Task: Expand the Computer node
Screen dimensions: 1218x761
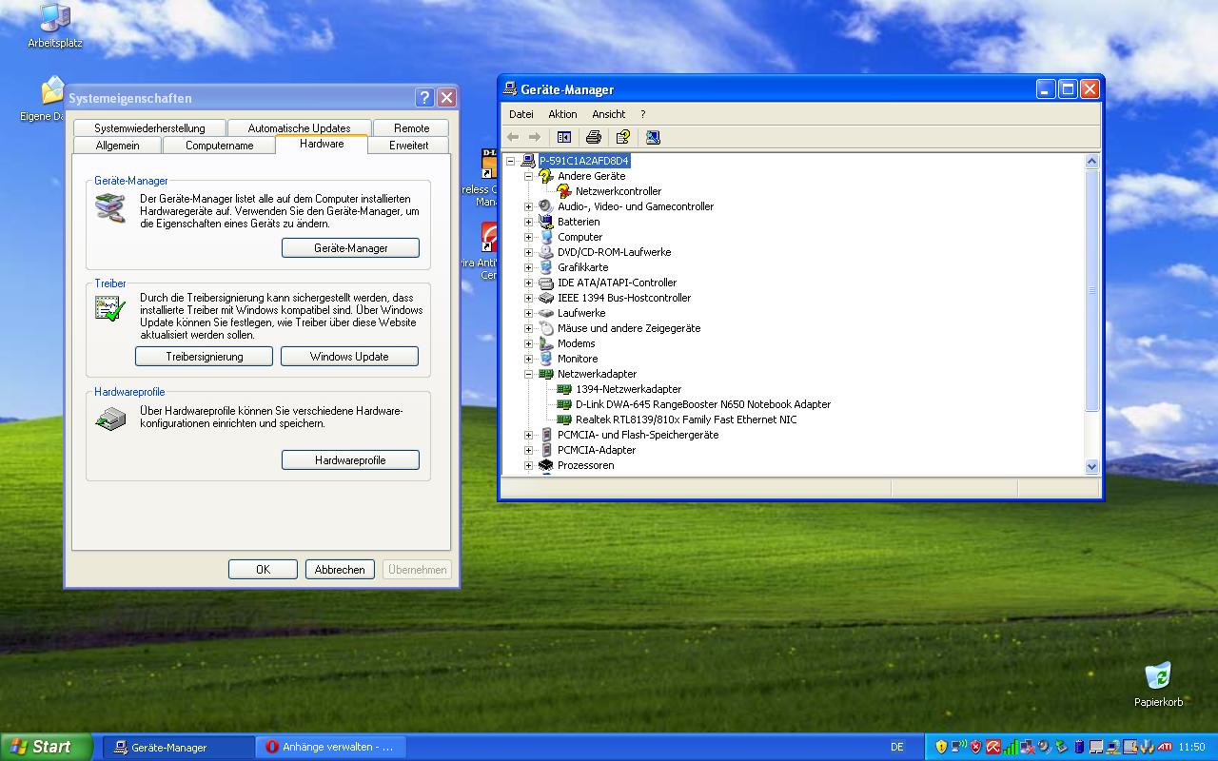Action: [529, 237]
